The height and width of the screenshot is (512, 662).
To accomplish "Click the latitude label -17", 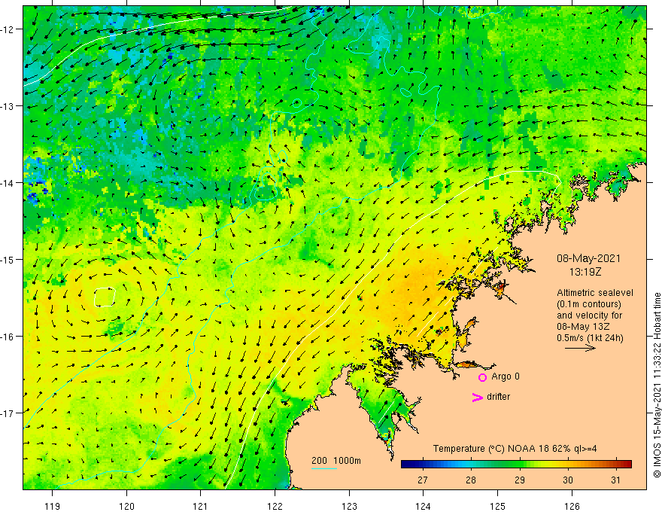I will coord(8,413).
